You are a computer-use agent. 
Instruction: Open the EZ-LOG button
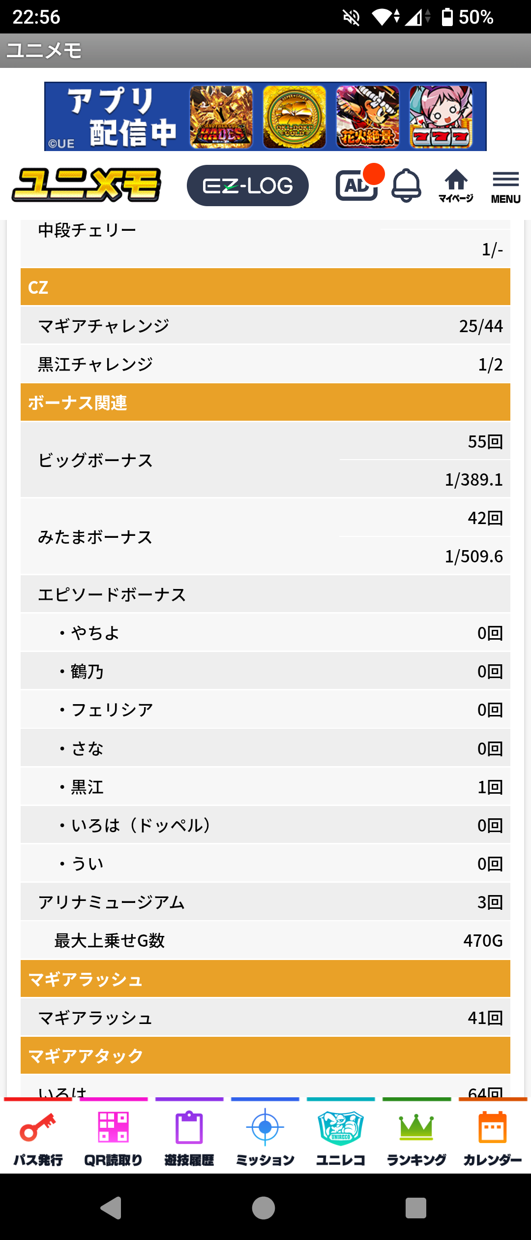point(247,186)
